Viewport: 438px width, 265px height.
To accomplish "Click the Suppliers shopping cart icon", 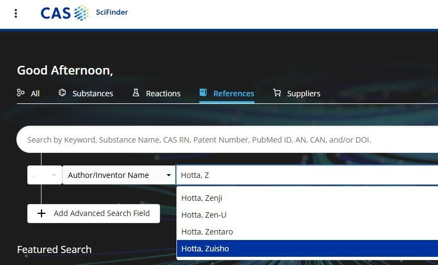I will (x=277, y=93).
